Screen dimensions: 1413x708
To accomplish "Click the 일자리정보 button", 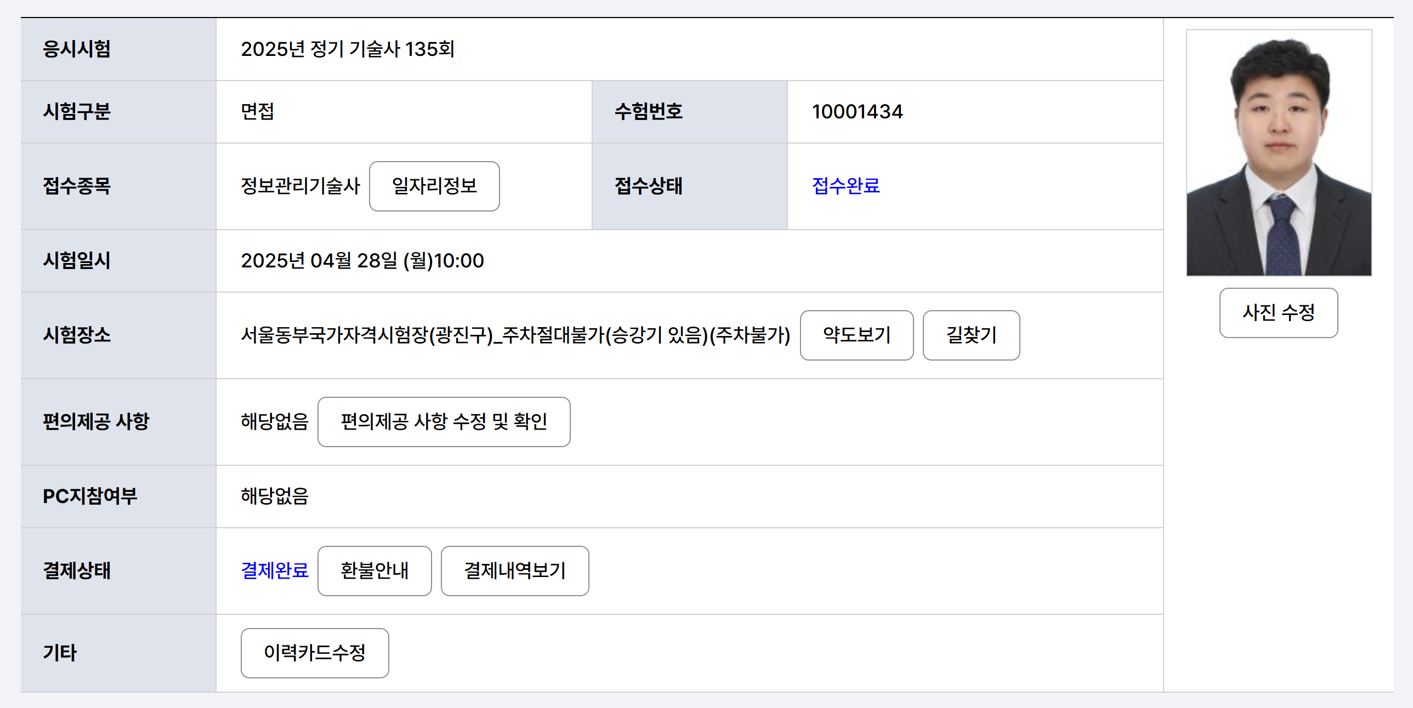I will pyautogui.click(x=434, y=186).
